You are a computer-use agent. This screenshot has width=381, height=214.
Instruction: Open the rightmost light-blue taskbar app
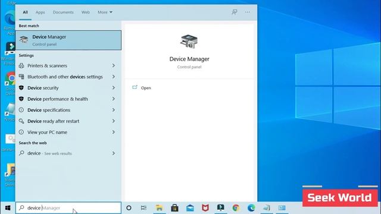tap(282, 207)
